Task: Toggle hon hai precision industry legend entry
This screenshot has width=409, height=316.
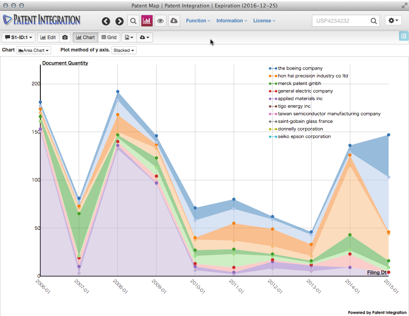Action: (309, 76)
